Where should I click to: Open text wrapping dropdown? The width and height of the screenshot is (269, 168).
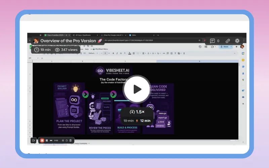153,53
